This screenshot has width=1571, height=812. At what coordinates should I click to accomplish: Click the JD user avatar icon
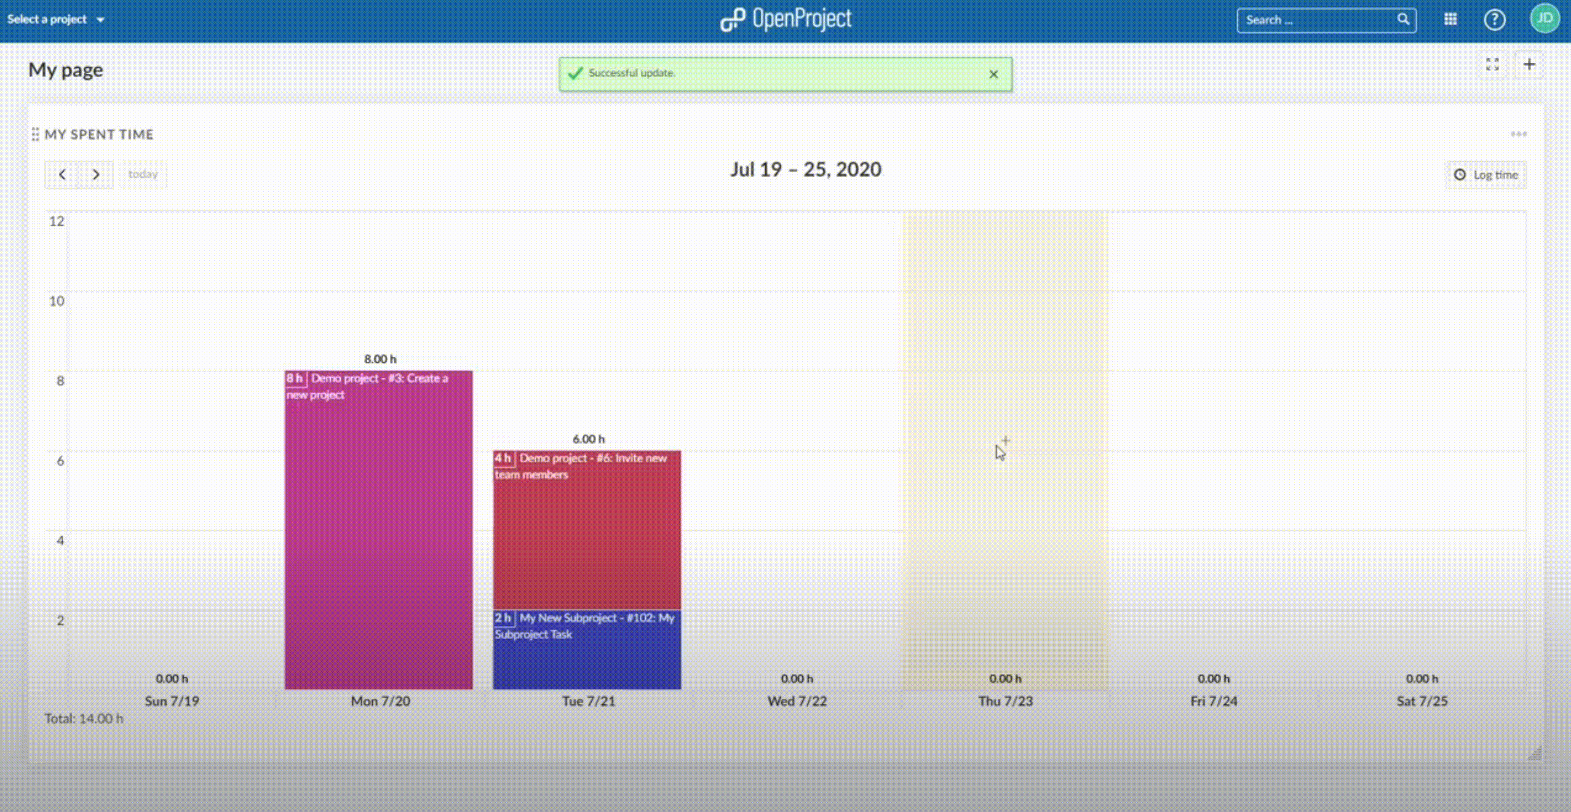1544,20
